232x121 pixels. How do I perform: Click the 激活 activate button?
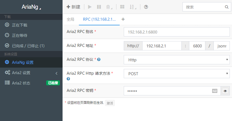point(110,103)
